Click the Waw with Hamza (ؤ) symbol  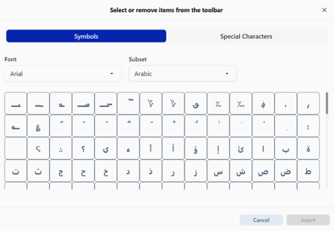point(196,148)
